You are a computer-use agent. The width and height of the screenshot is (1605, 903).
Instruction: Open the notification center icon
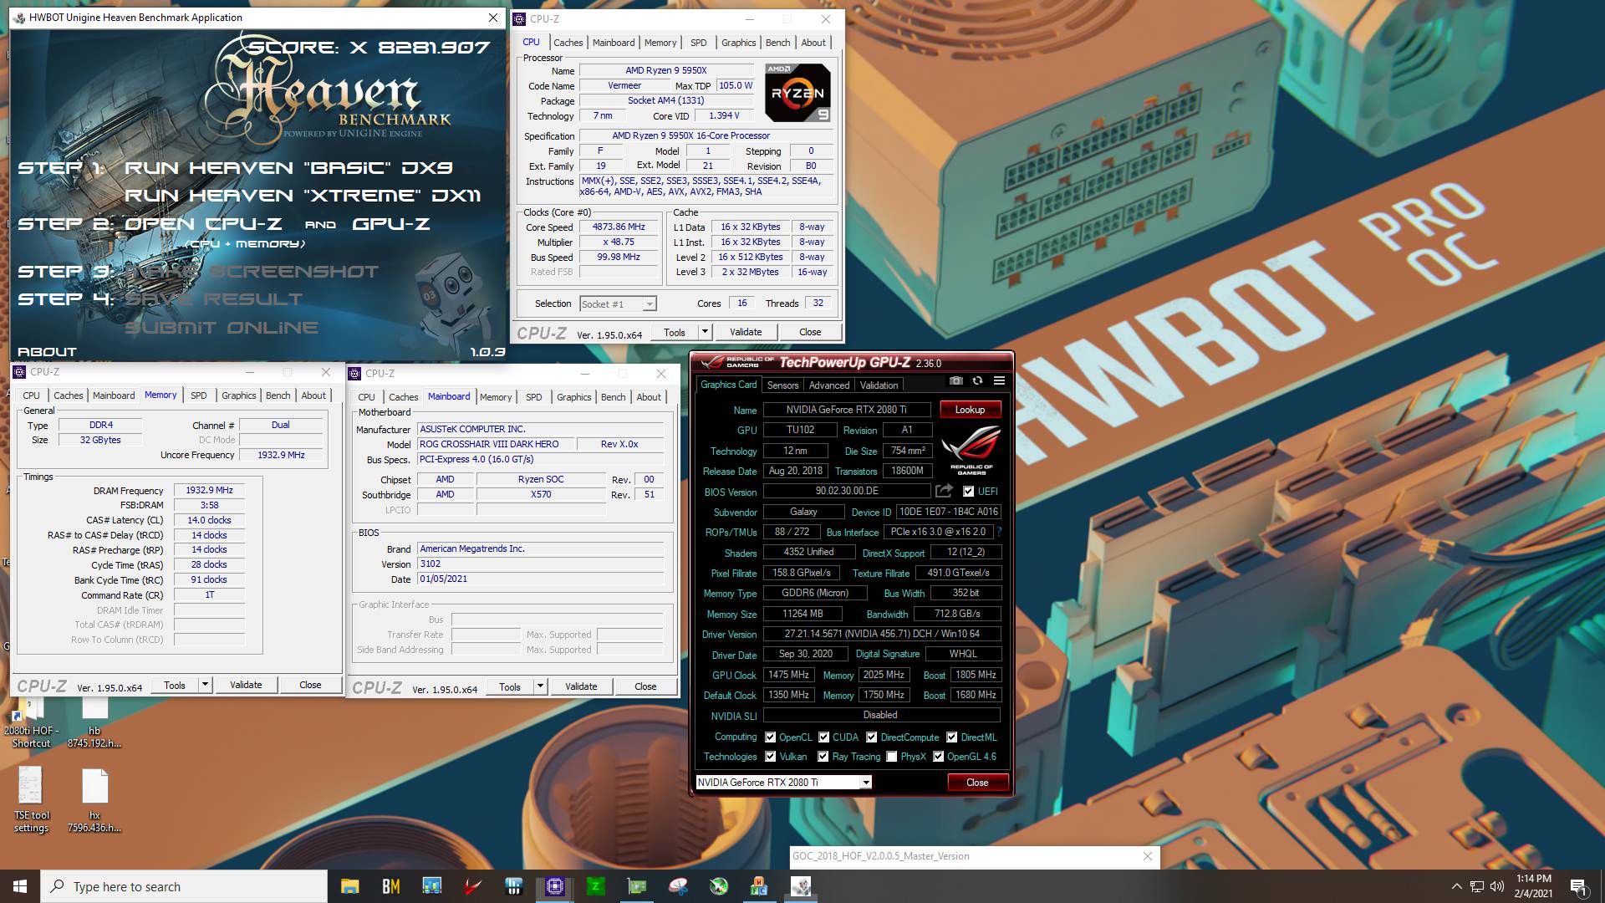(1578, 886)
